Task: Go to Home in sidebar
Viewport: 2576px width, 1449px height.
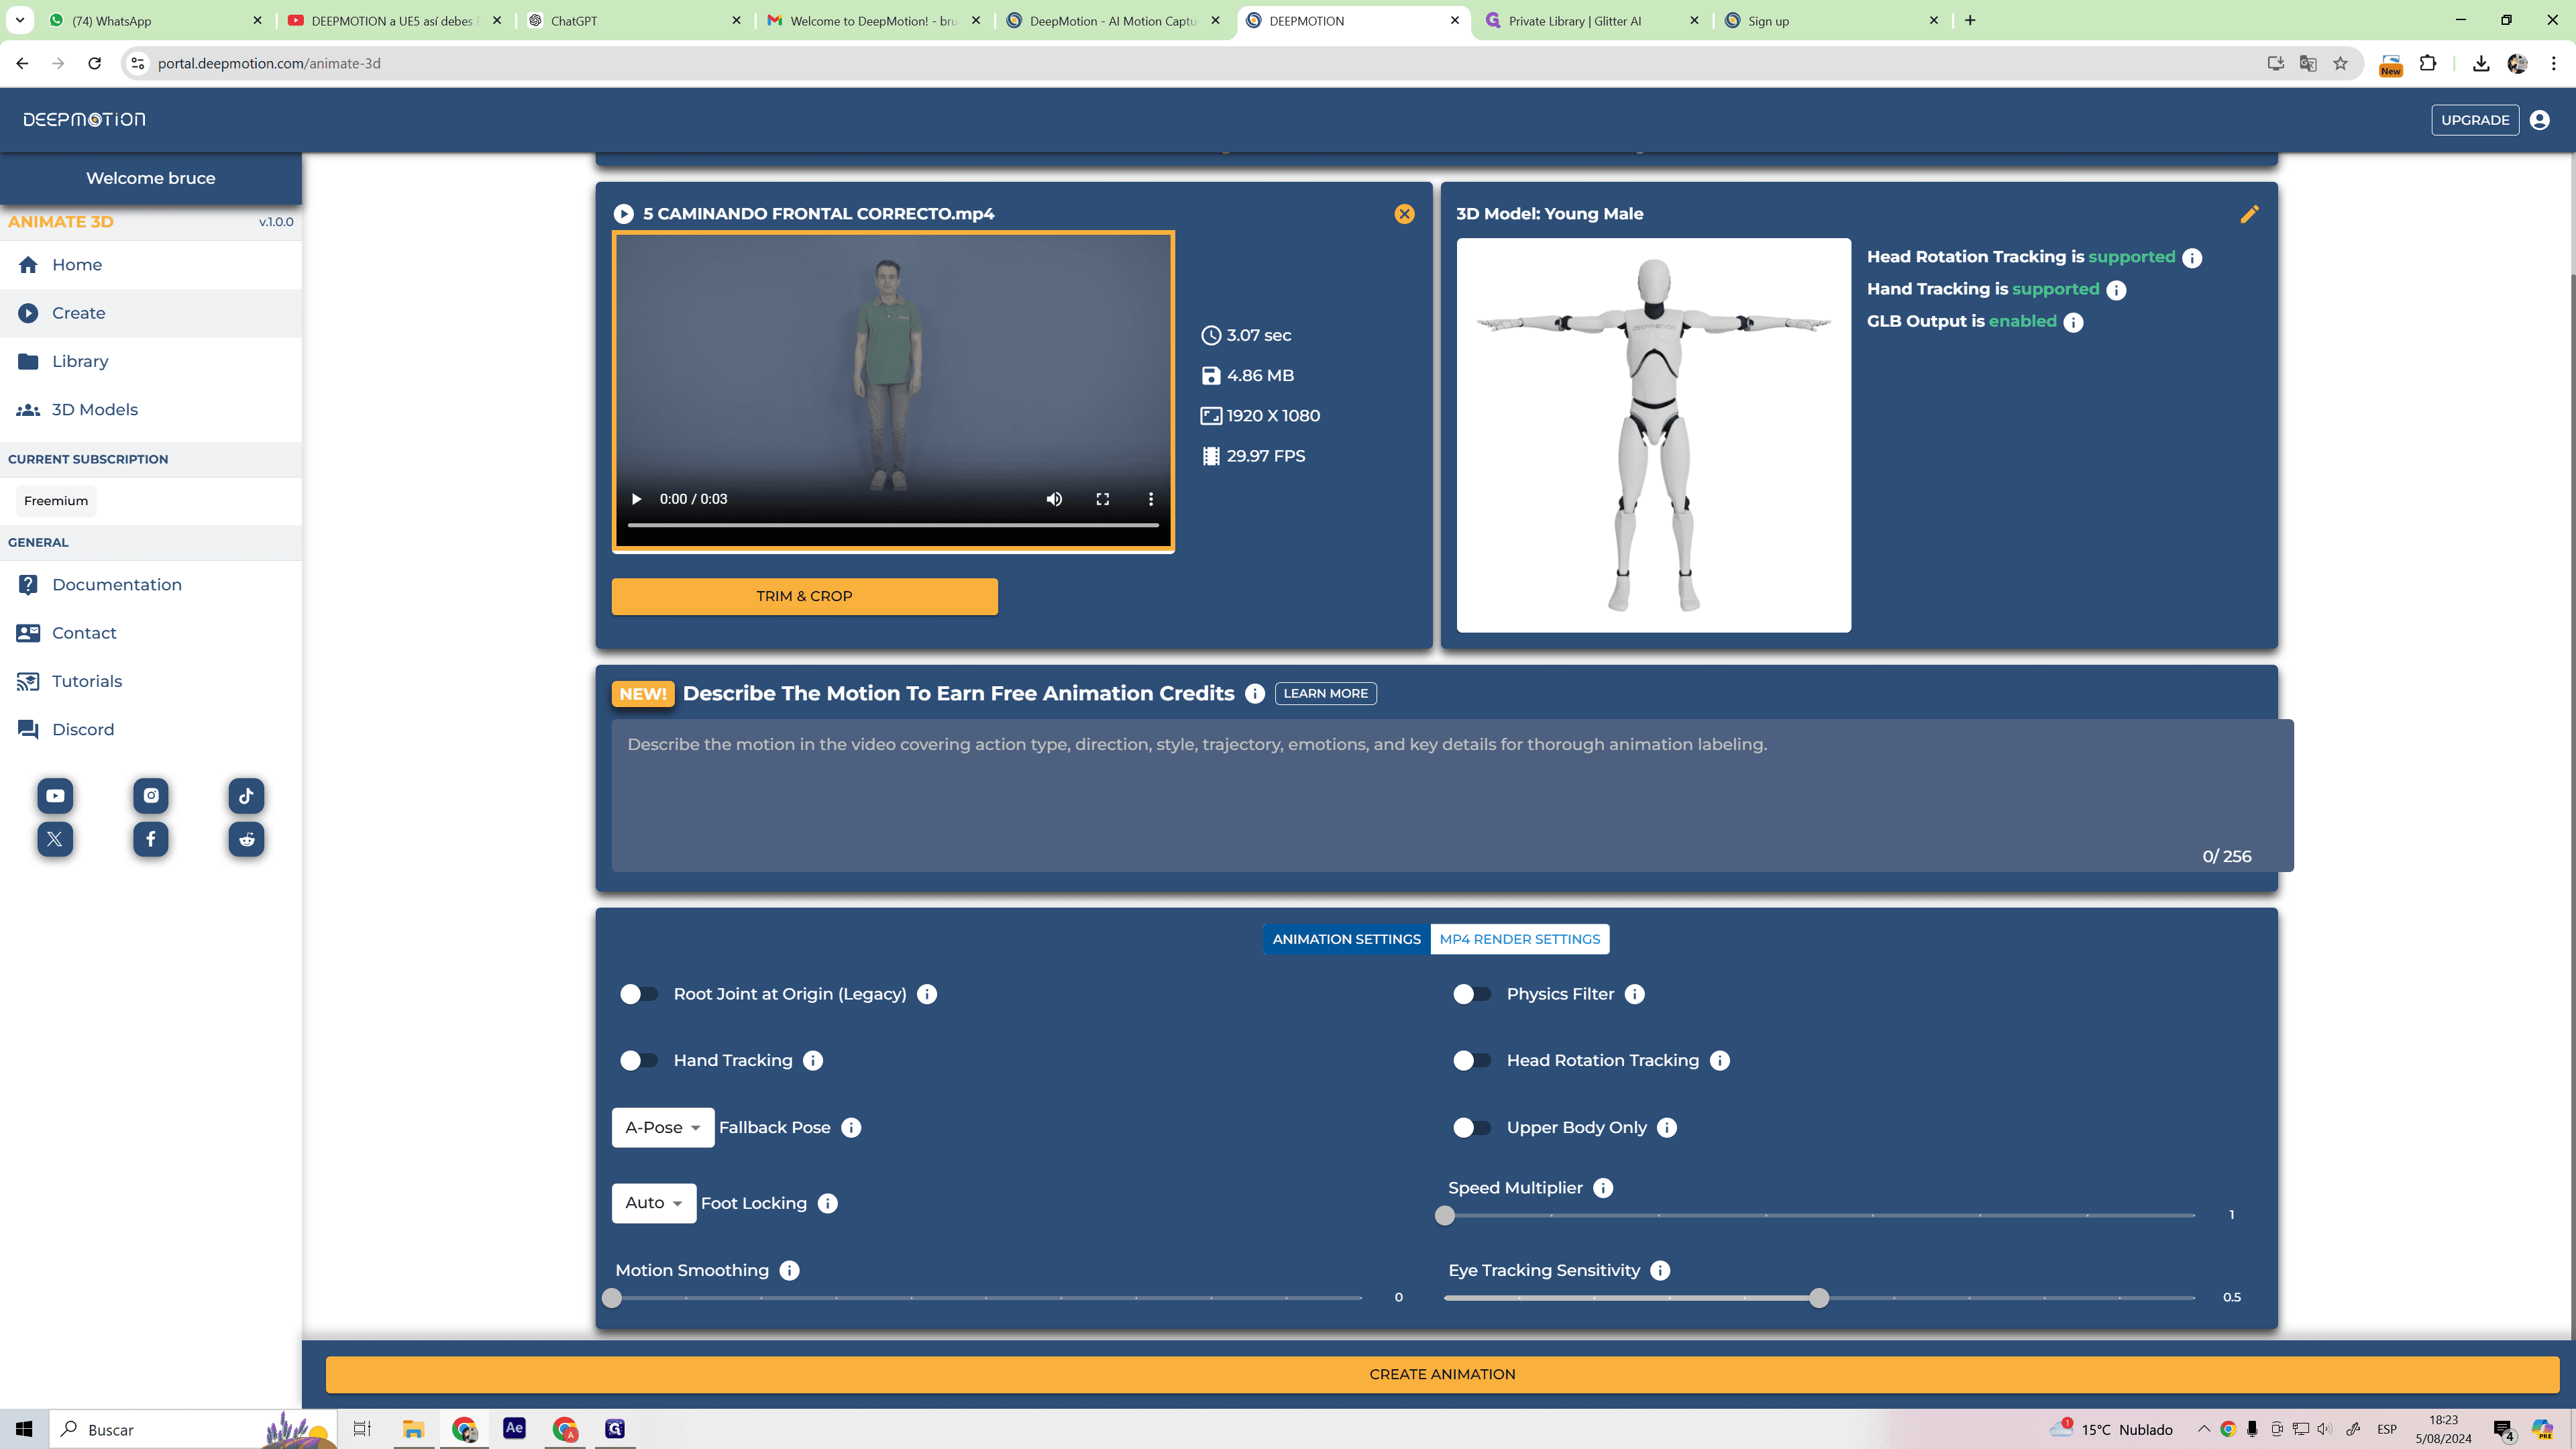Action: (151, 265)
